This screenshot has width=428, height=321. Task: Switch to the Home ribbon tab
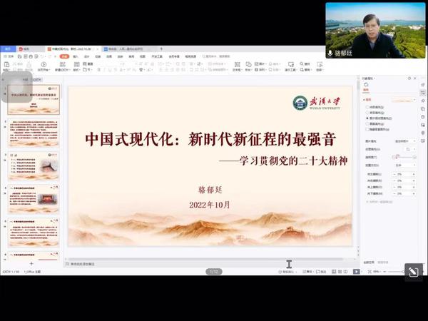64,56
